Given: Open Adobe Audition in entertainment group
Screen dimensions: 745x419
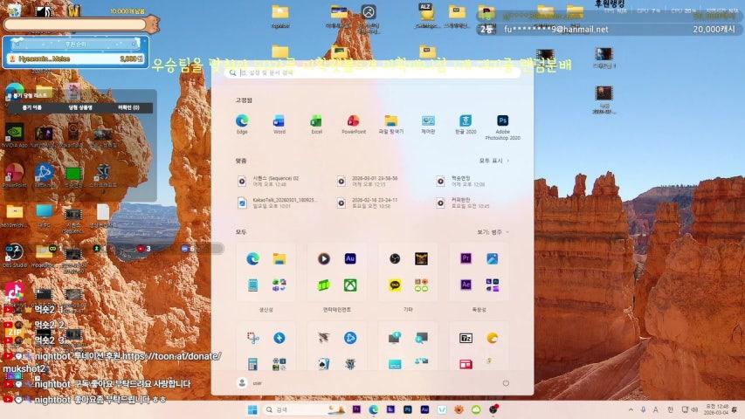Looking at the screenshot, I should click(x=350, y=258).
